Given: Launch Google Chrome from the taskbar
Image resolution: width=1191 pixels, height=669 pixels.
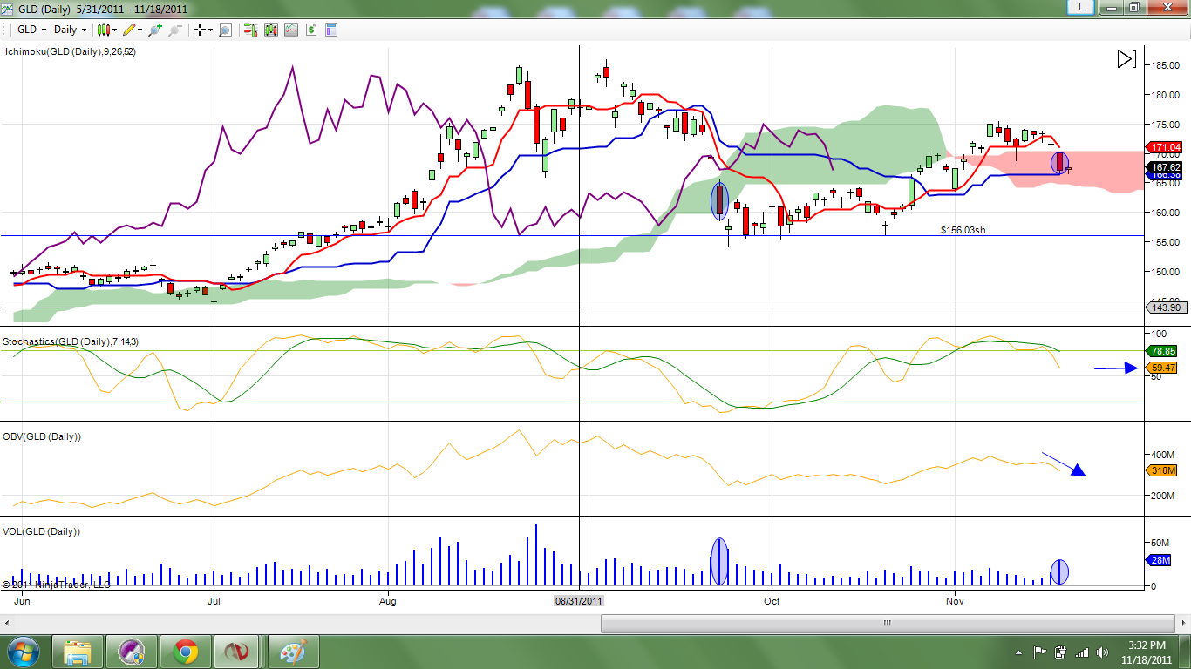Looking at the screenshot, I should pos(185,652).
